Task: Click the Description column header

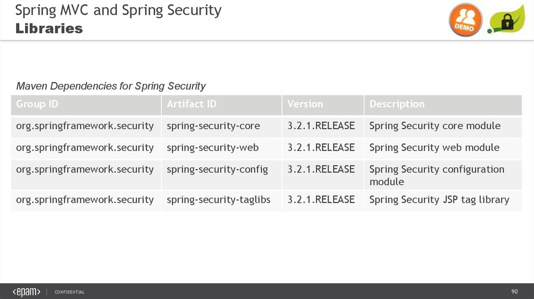Action: [397, 104]
